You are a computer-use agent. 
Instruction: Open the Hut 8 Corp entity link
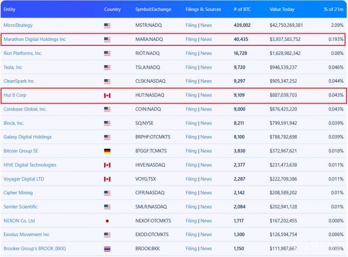(x=15, y=95)
